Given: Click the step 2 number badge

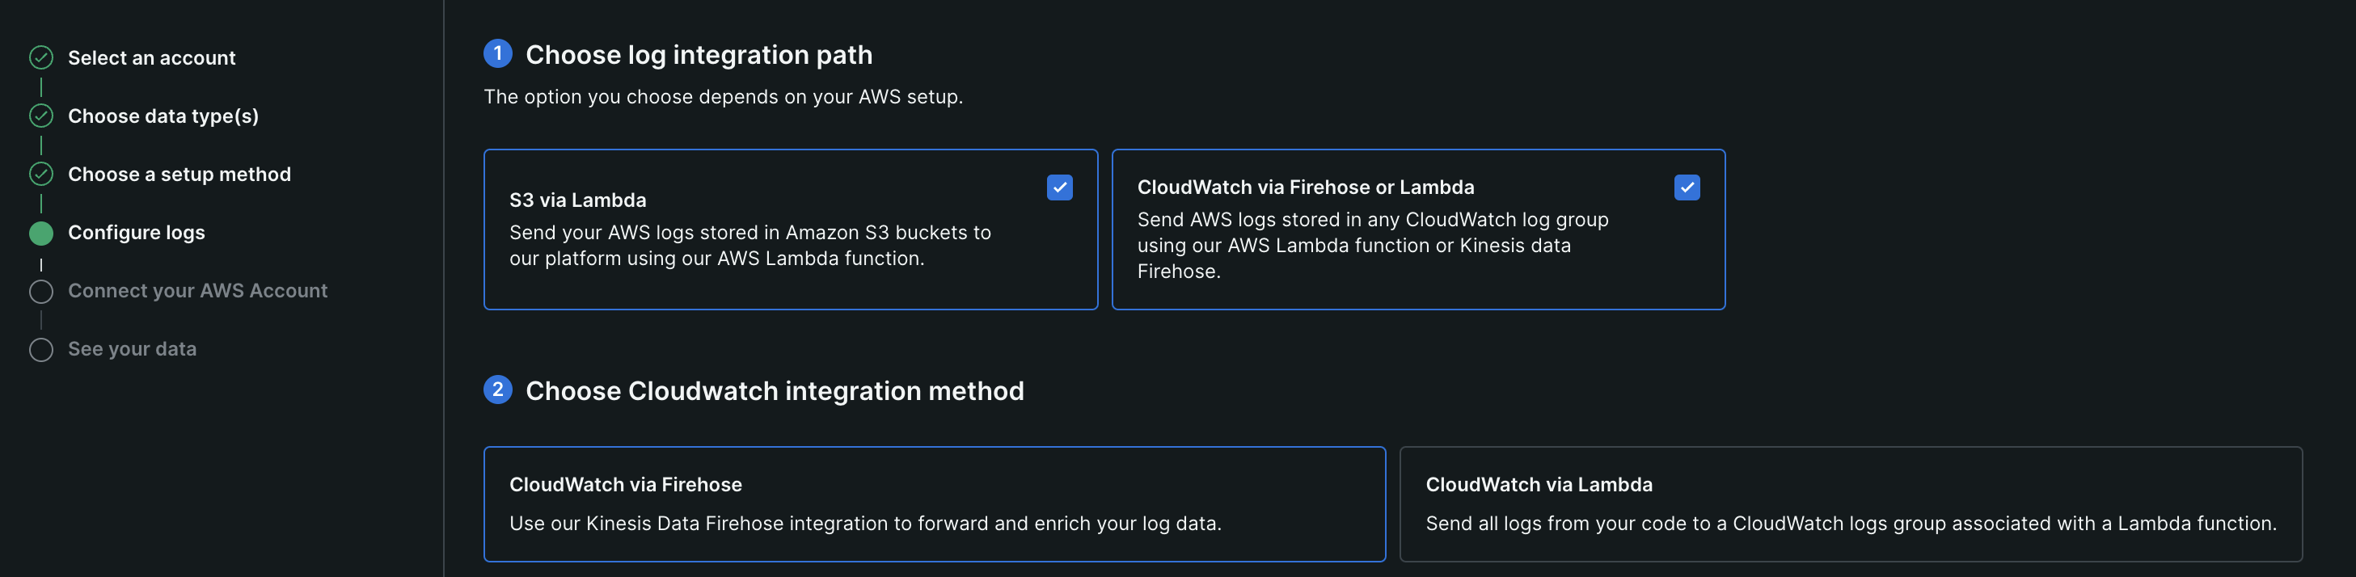Looking at the screenshot, I should click(x=497, y=390).
